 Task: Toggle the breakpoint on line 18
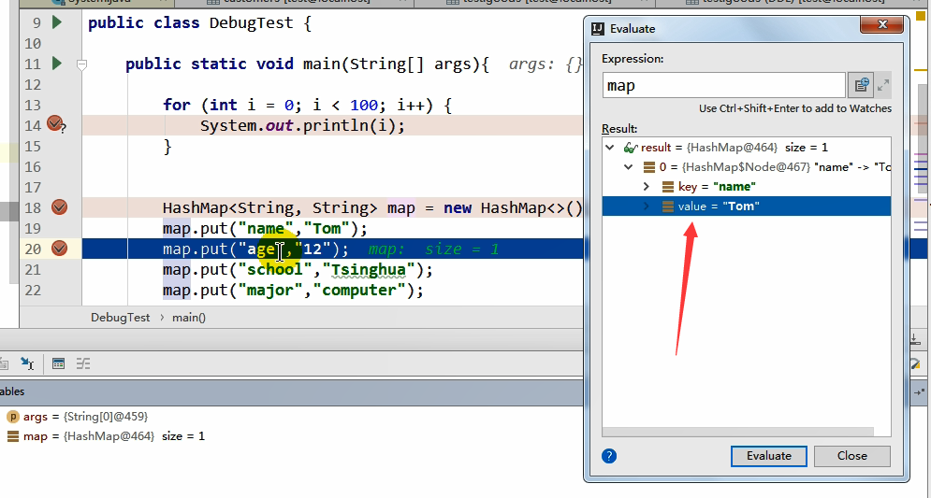click(59, 206)
